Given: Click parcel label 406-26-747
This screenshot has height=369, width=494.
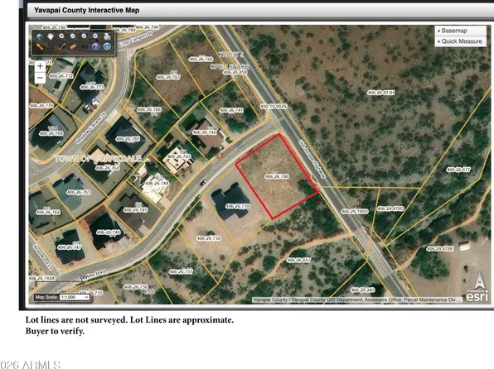Looking at the screenshot, I should (x=70, y=247).
